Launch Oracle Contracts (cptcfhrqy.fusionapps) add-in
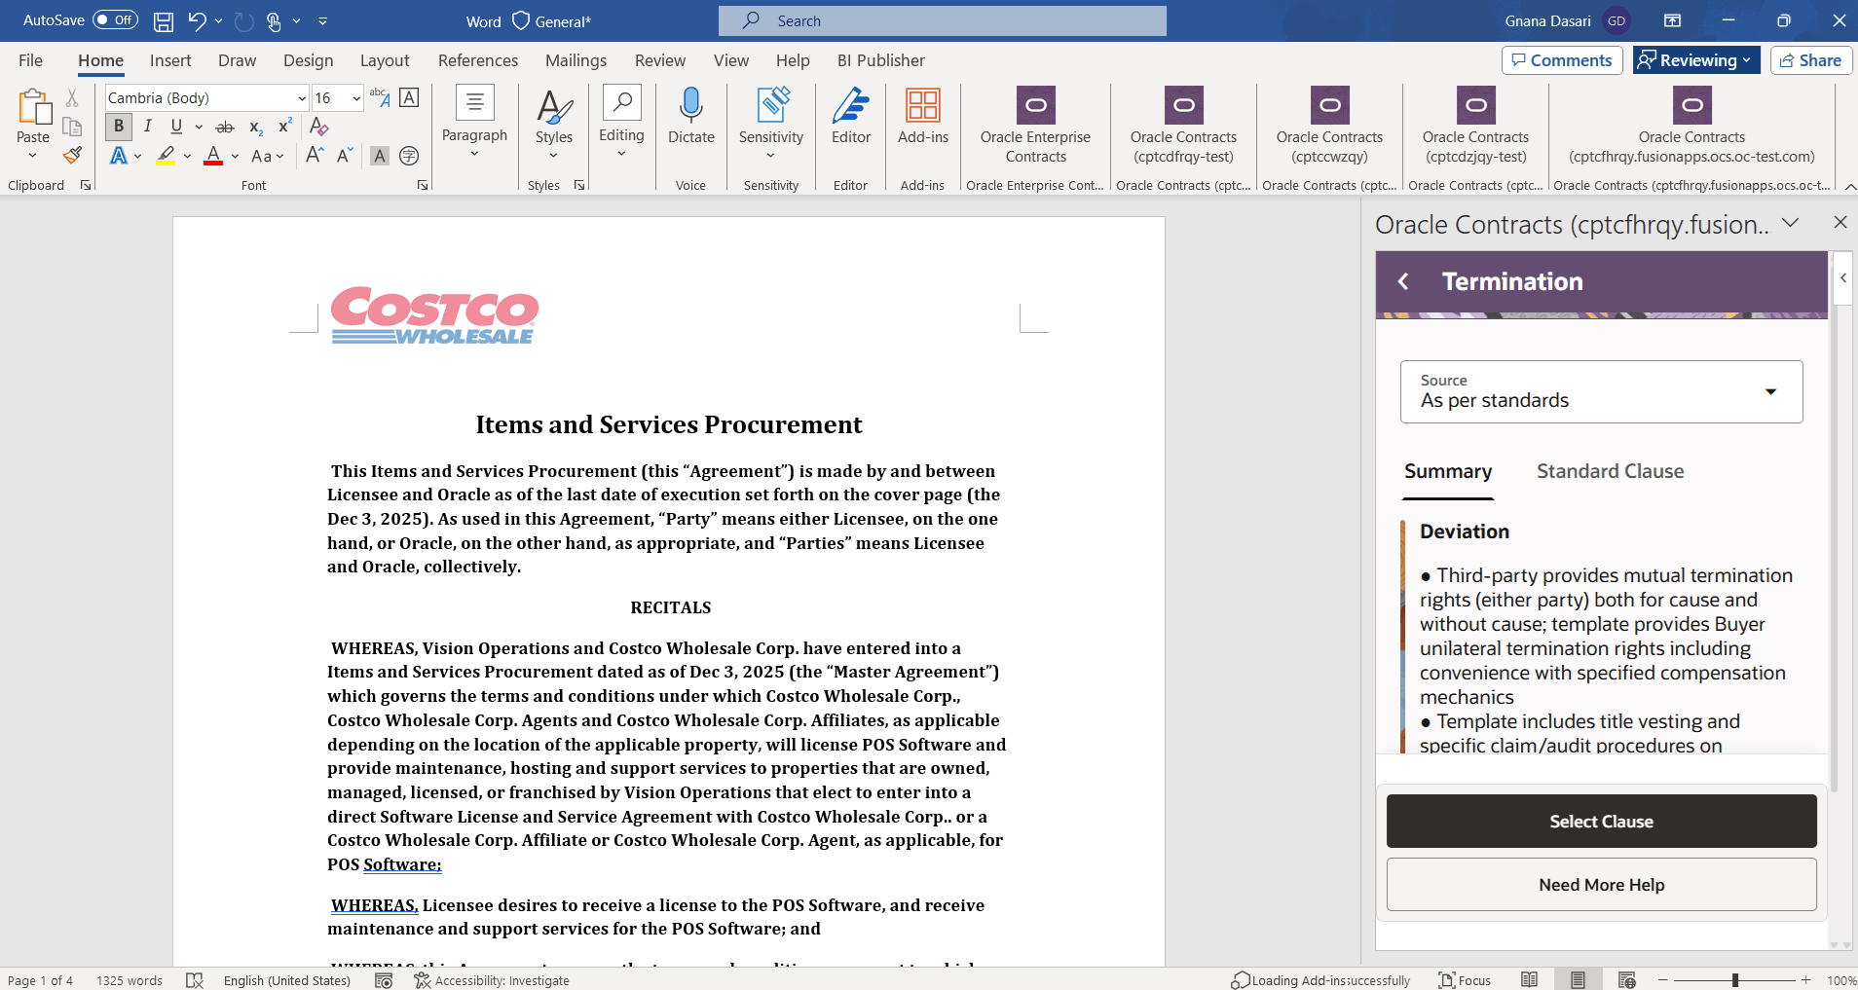 click(1692, 126)
